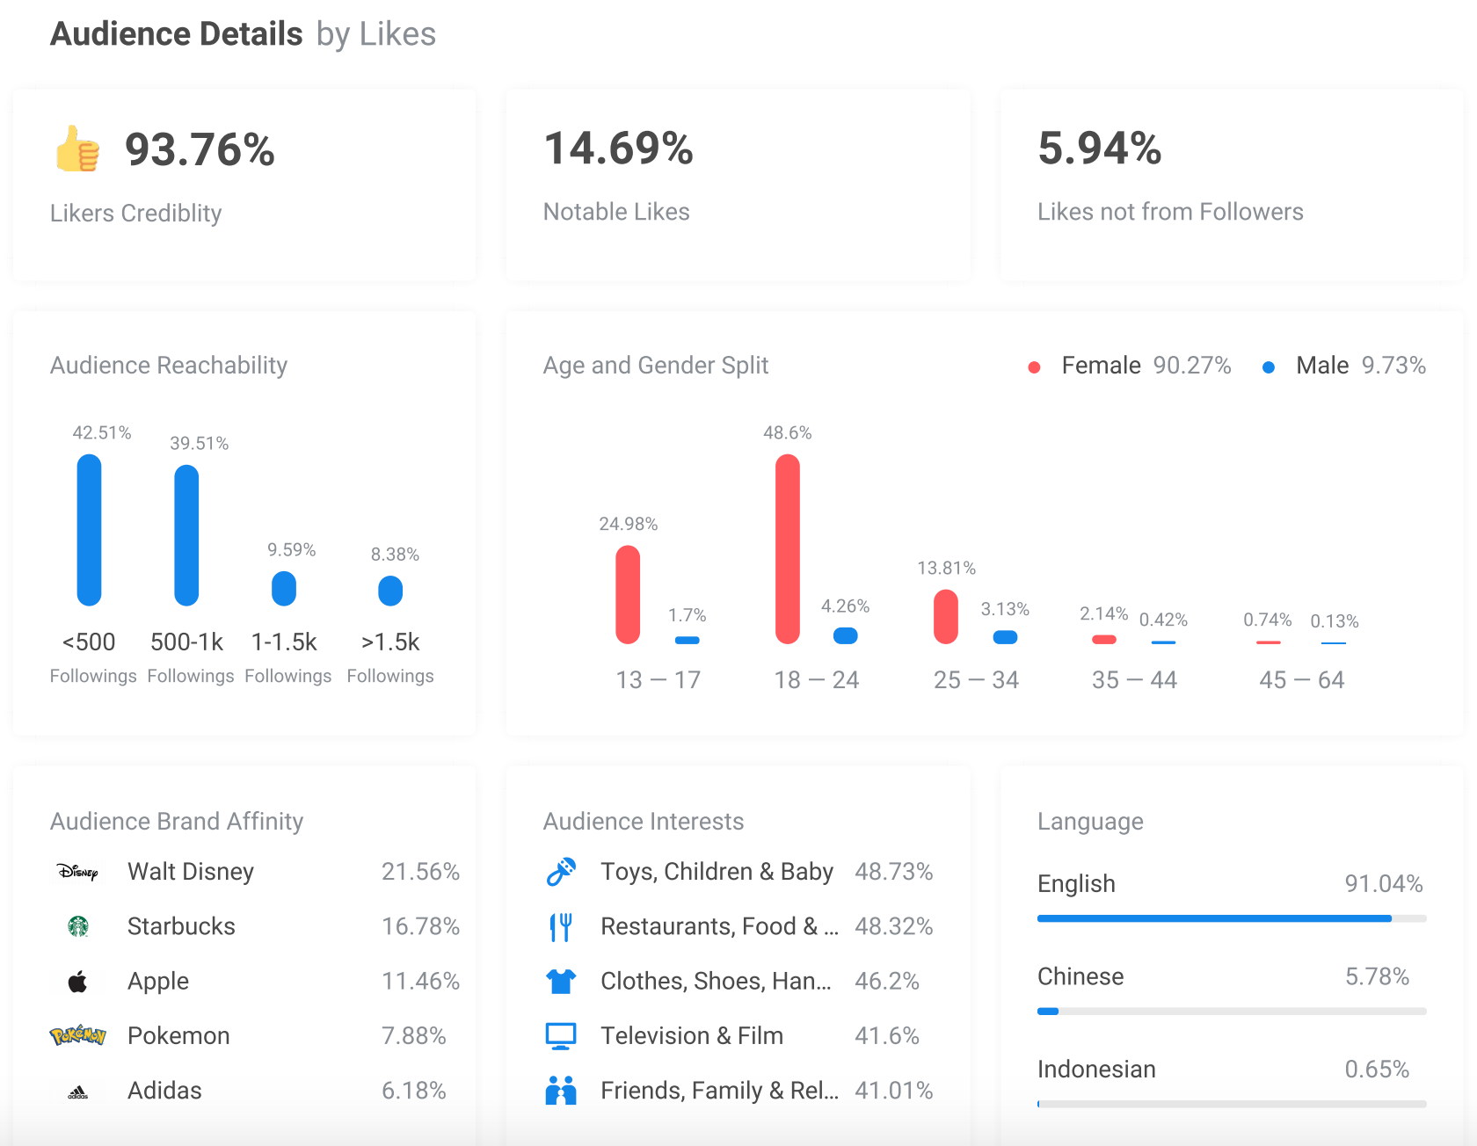Click the Television & Film monitor icon
This screenshot has height=1146, width=1477.
pos(561,1036)
